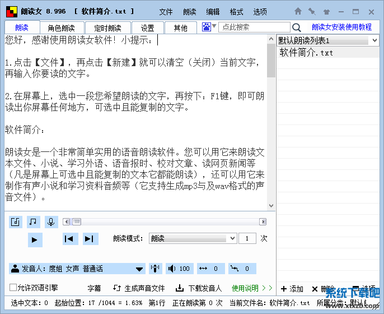This screenshot has width=384, height=314.
Task: Open the 朗读 menu in title bar
Action: click(x=189, y=12)
